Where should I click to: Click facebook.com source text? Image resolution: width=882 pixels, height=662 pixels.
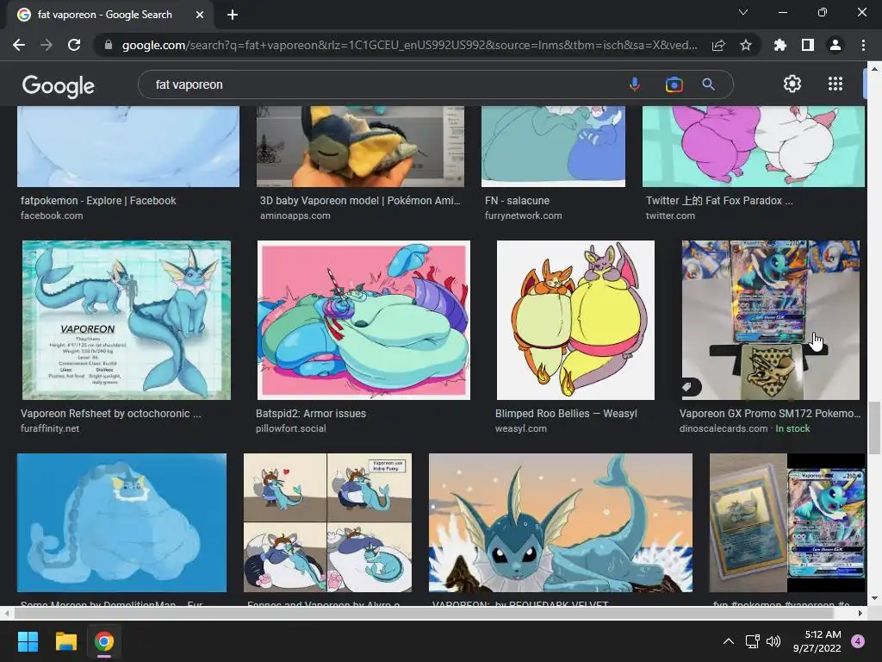click(x=52, y=215)
